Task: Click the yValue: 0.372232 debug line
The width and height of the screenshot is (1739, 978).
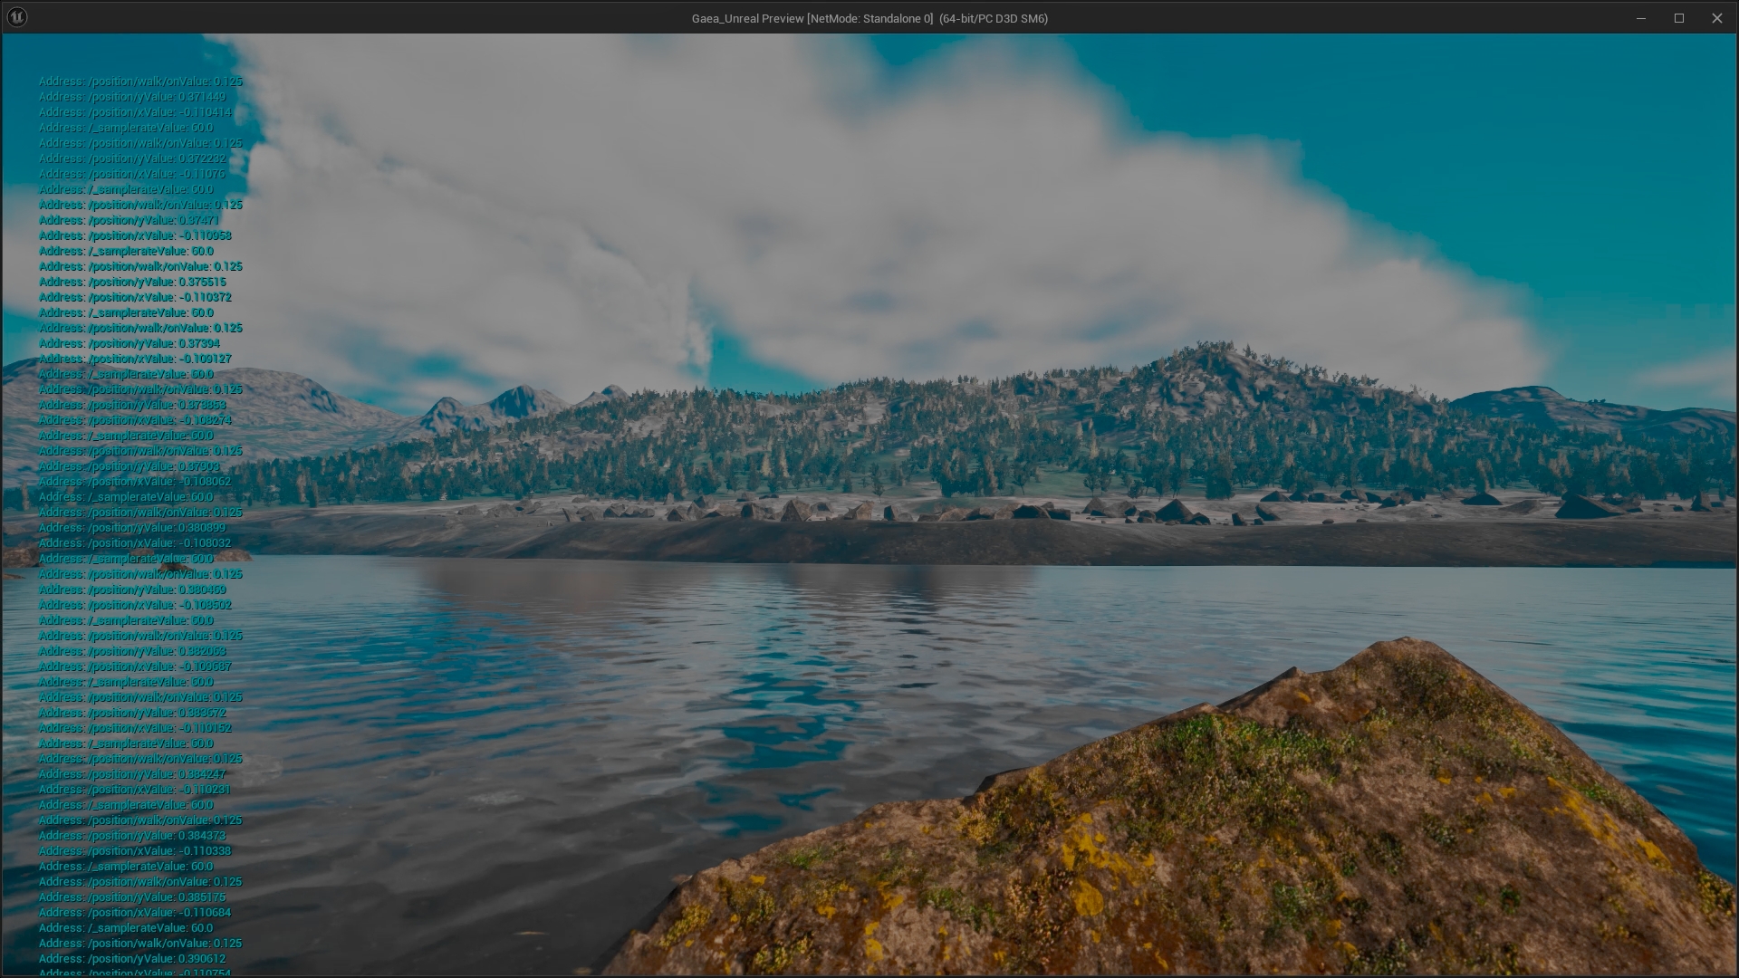Action: (x=132, y=158)
